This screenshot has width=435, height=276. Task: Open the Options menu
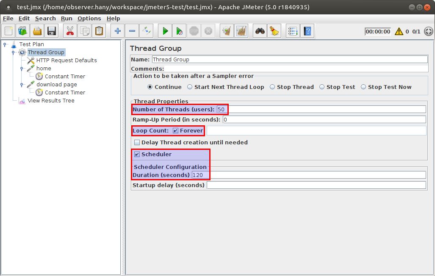click(x=89, y=18)
